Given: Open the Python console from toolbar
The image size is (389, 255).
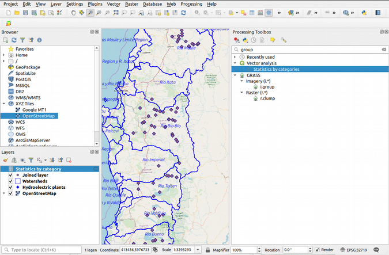Looking at the screenshot, I should point(364,13).
